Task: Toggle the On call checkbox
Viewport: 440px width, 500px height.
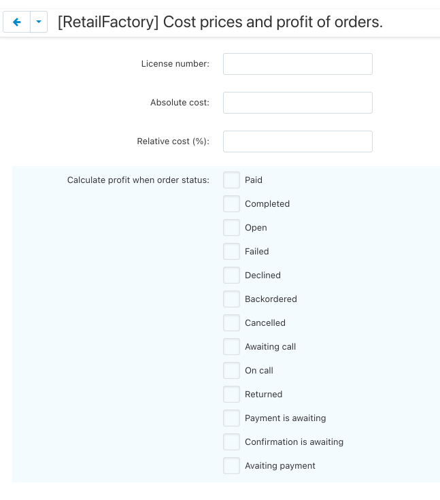Action: pos(232,371)
